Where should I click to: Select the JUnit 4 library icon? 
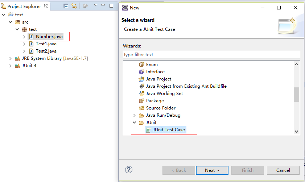click(17, 66)
